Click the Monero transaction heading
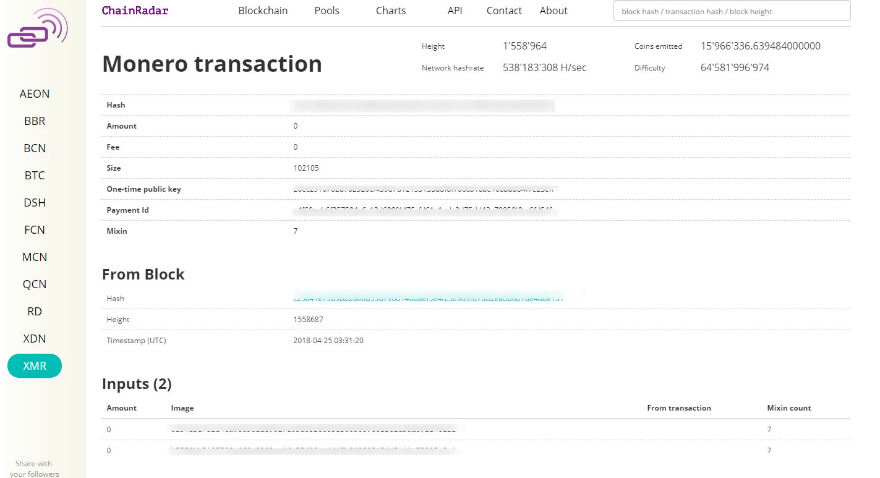 [212, 64]
